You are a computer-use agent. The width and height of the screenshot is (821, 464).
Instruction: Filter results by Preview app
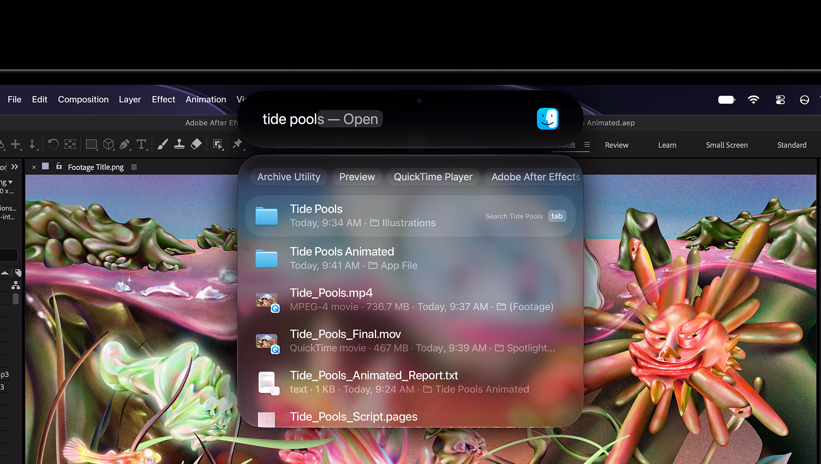pos(357,177)
